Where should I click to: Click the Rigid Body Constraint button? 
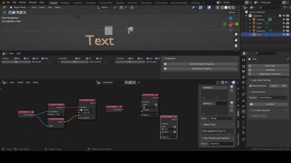click(x=268, y=74)
